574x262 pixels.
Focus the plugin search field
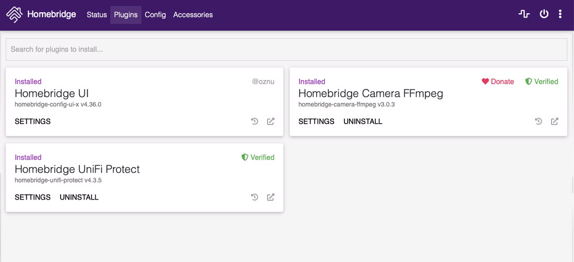286,49
